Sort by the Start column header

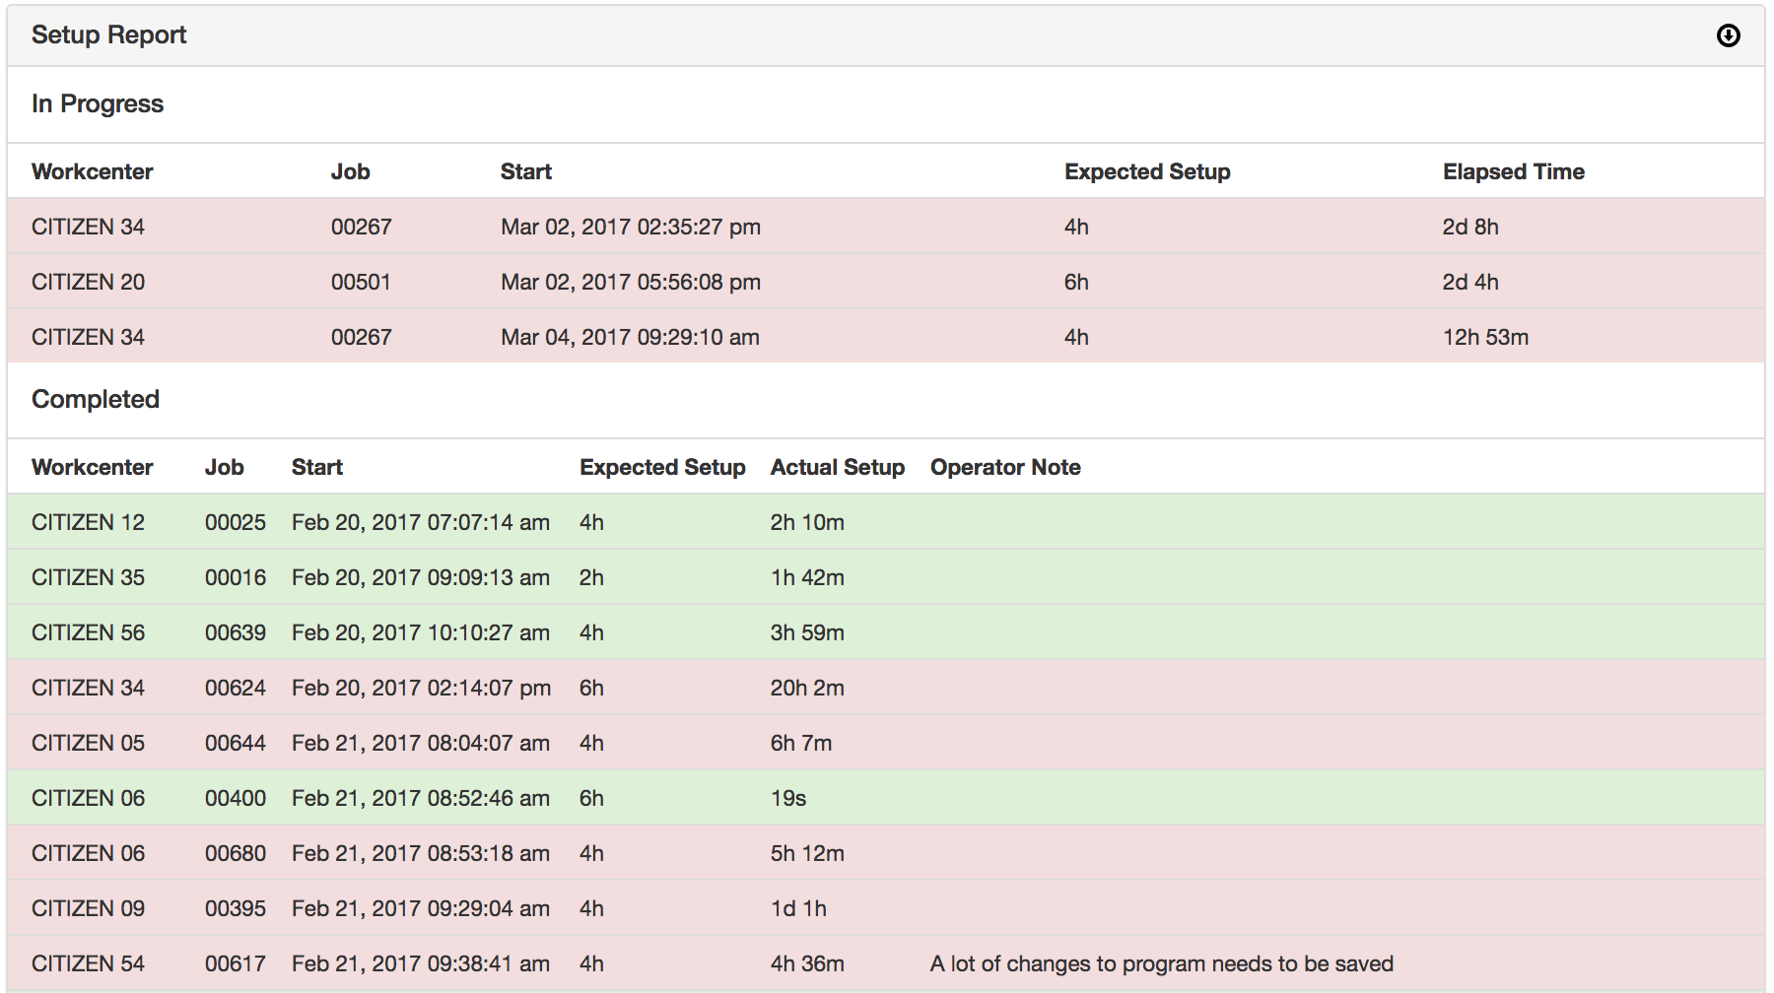[525, 171]
